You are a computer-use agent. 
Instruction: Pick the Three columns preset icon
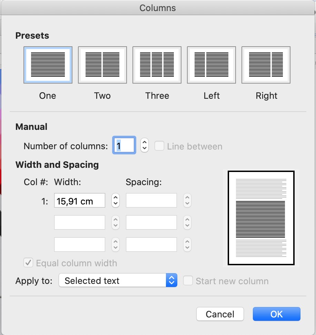pyautogui.click(x=157, y=65)
